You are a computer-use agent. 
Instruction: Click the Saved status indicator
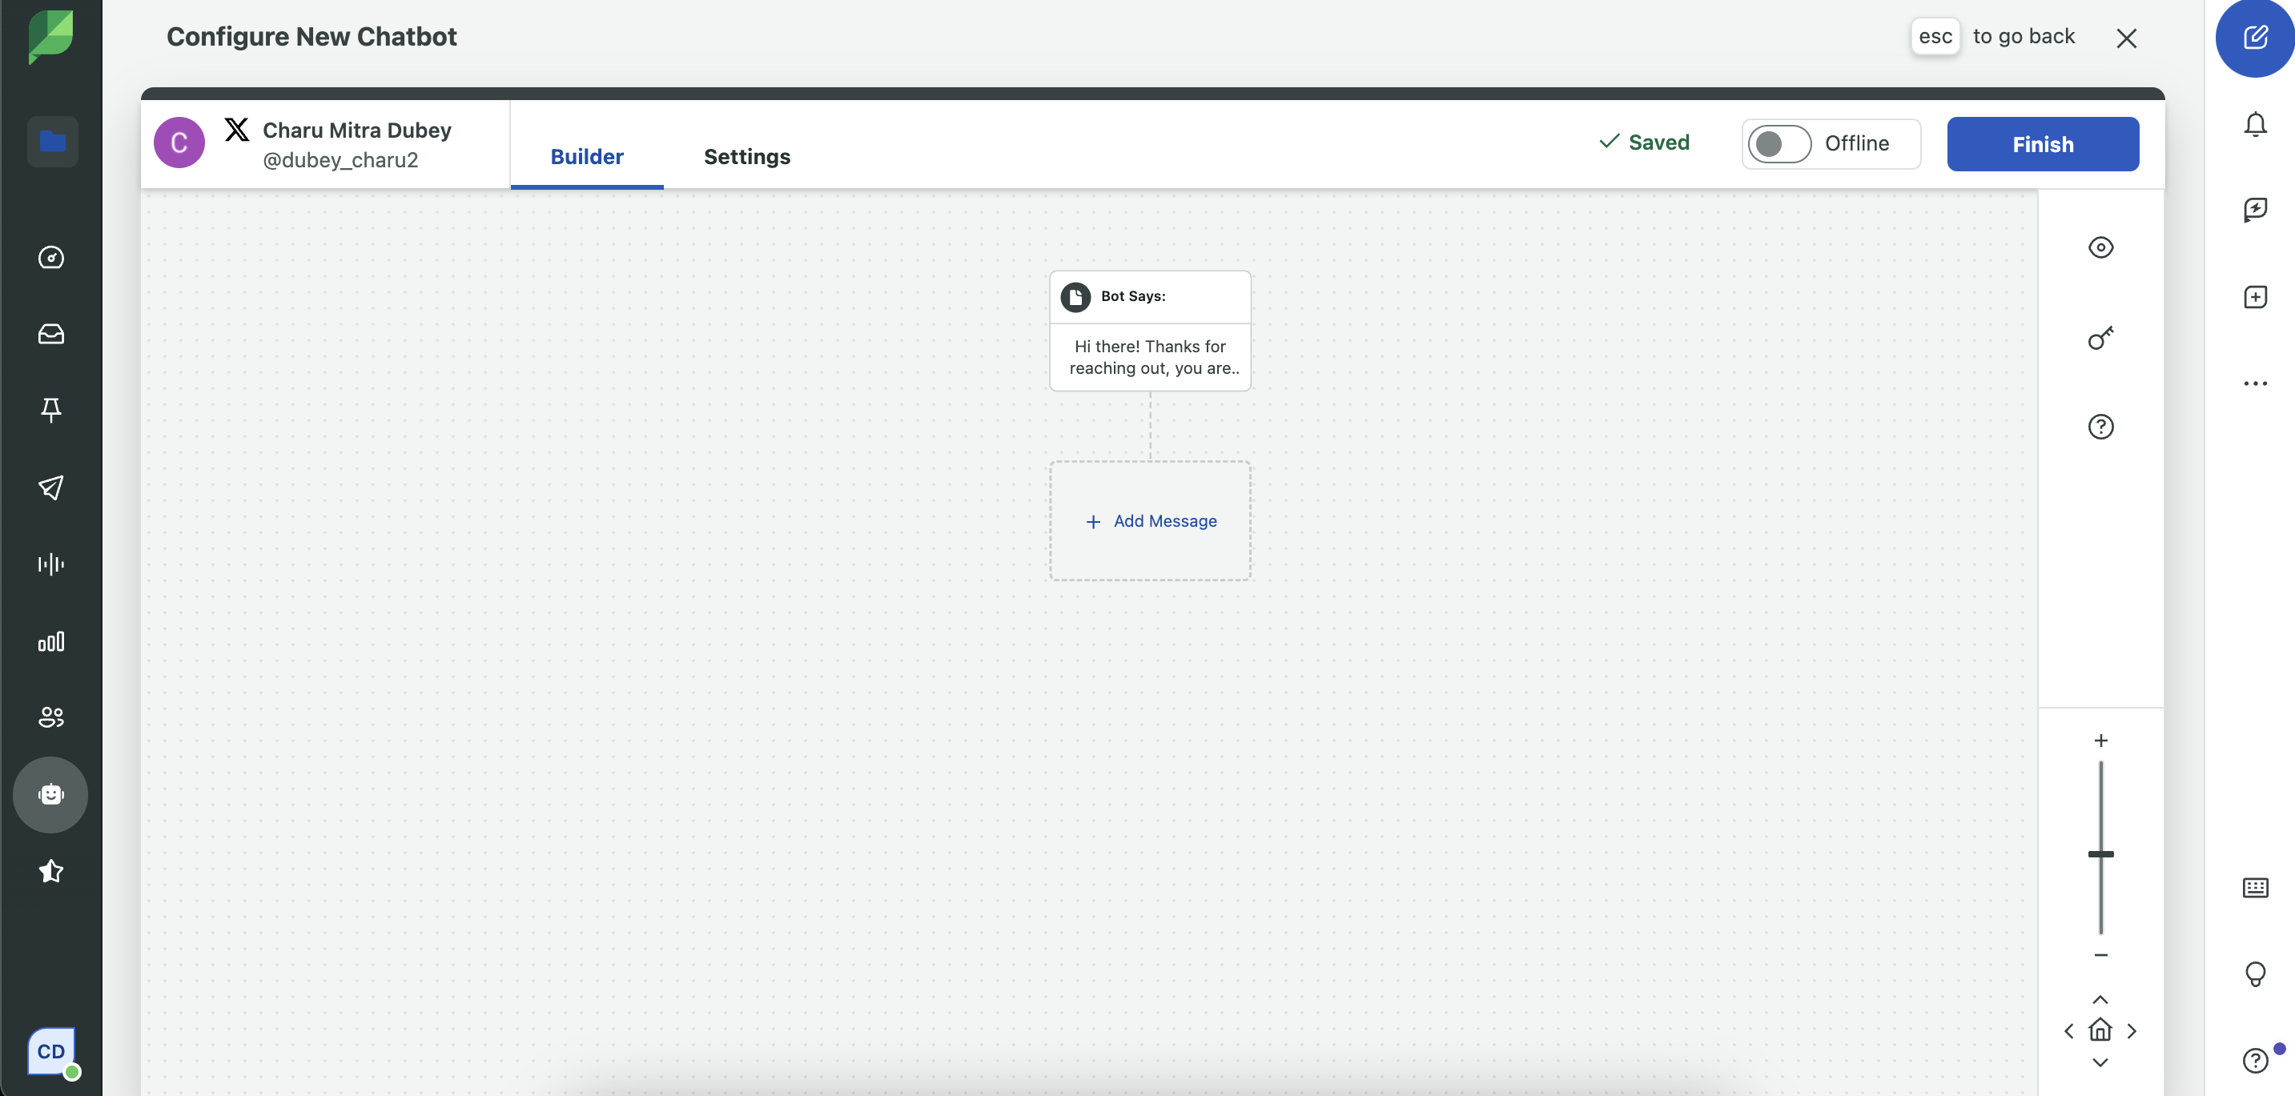[x=1644, y=142]
